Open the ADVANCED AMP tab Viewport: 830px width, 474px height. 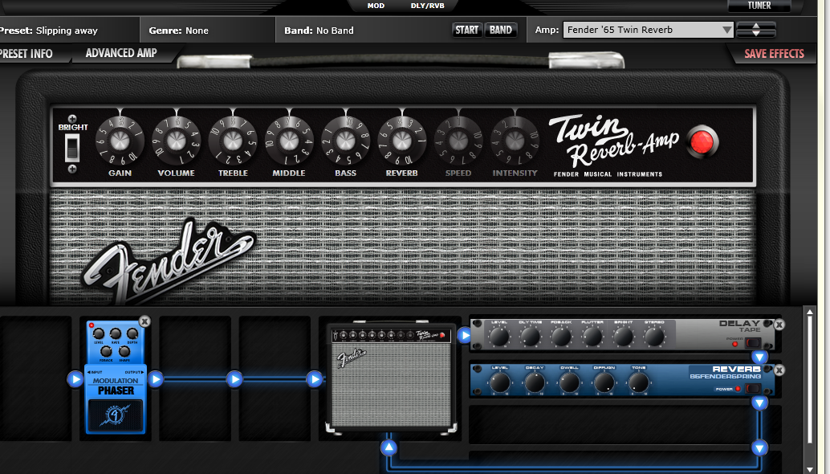[x=121, y=53]
